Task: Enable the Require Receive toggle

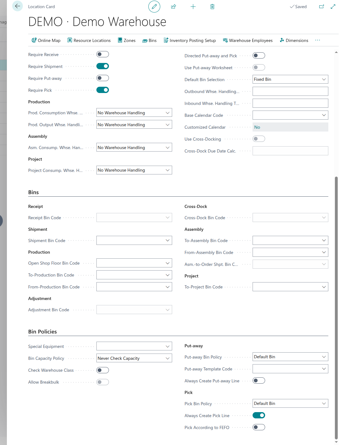Action: pos(103,54)
